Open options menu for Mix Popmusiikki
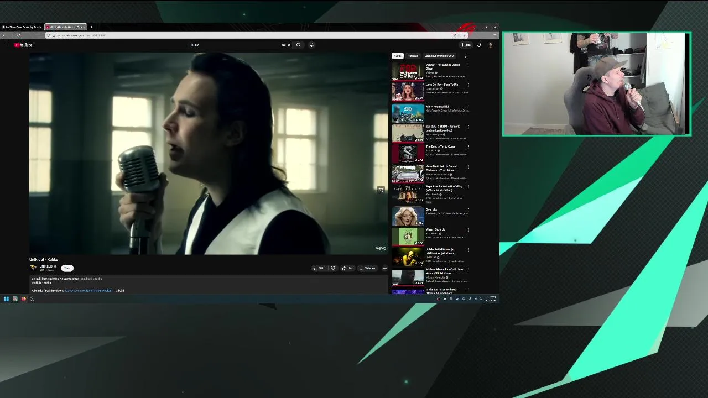This screenshot has height=398, width=708. [468, 107]
